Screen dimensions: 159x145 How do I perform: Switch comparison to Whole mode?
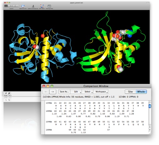pos(141,92)
